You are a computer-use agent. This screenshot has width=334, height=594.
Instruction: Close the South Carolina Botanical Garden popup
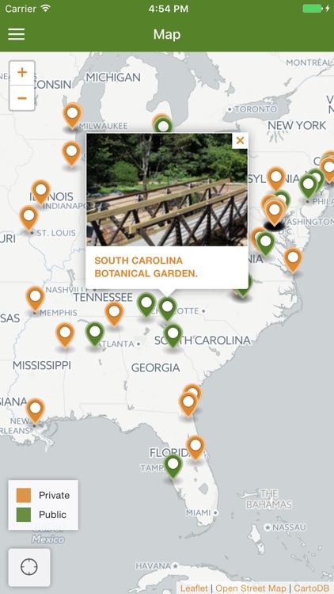(240, 141)
